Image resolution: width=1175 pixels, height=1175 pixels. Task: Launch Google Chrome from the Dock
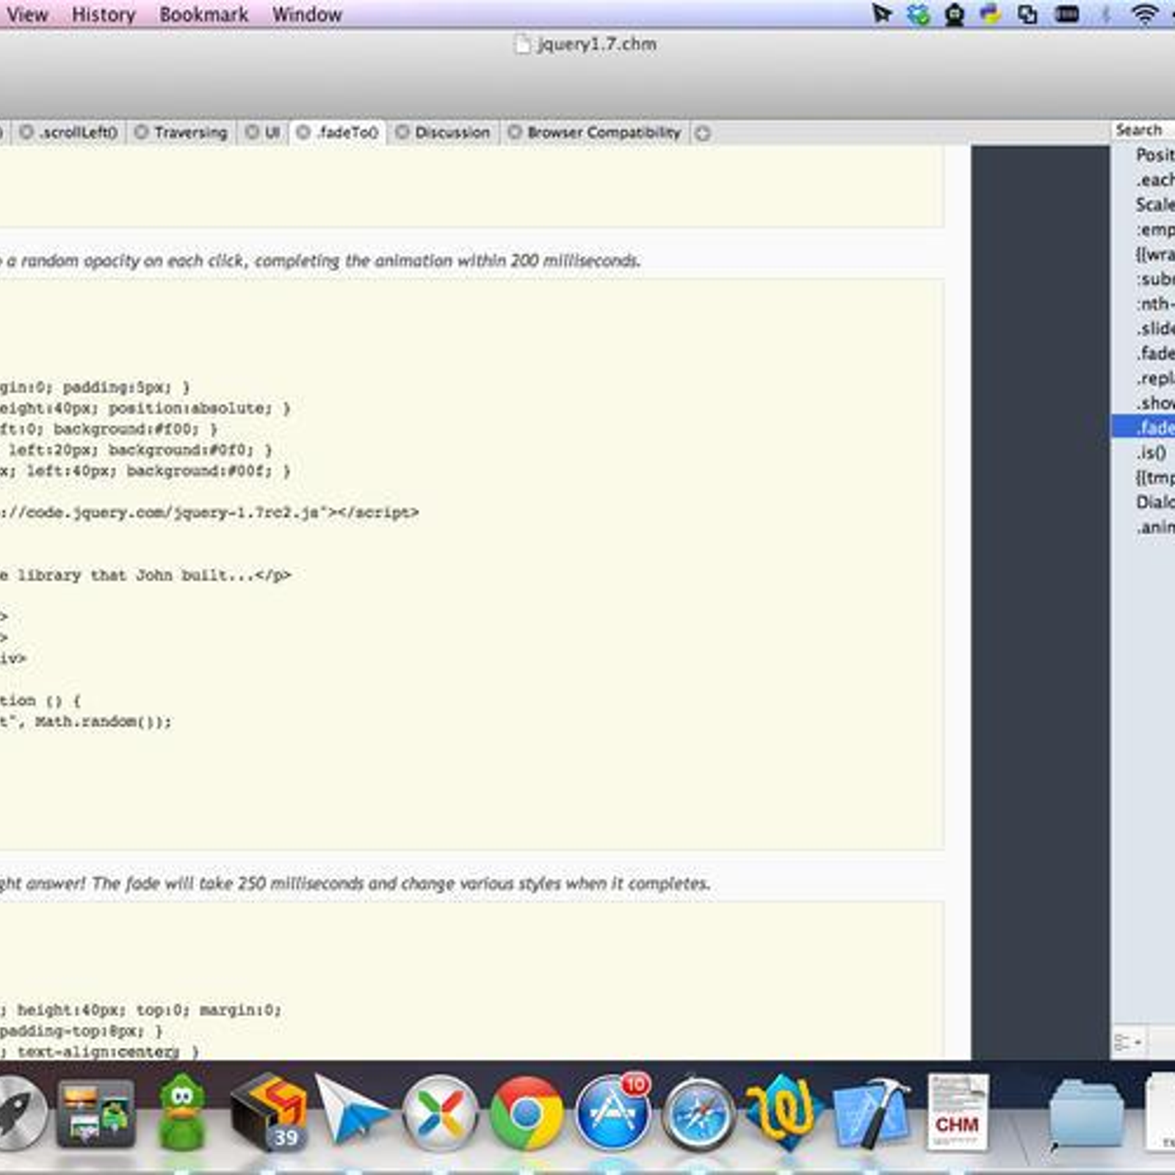click(x=527, y=1113)
